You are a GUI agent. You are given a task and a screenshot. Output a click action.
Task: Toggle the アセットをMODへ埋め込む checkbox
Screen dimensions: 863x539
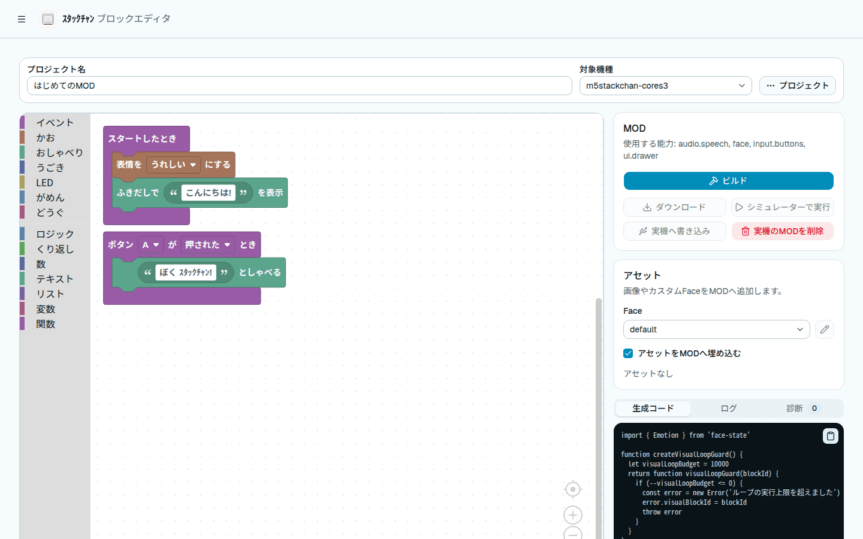pos(628,353)
